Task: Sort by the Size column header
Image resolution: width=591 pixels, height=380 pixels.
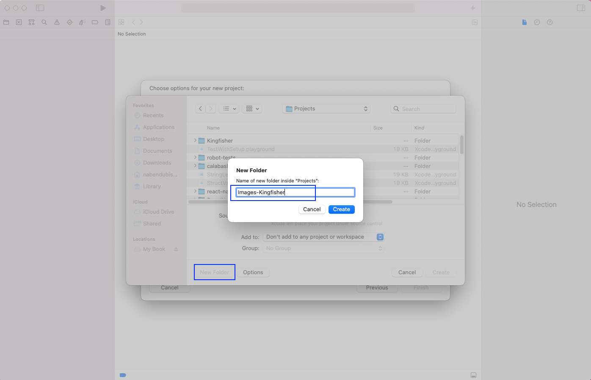Action: point(378,128)
